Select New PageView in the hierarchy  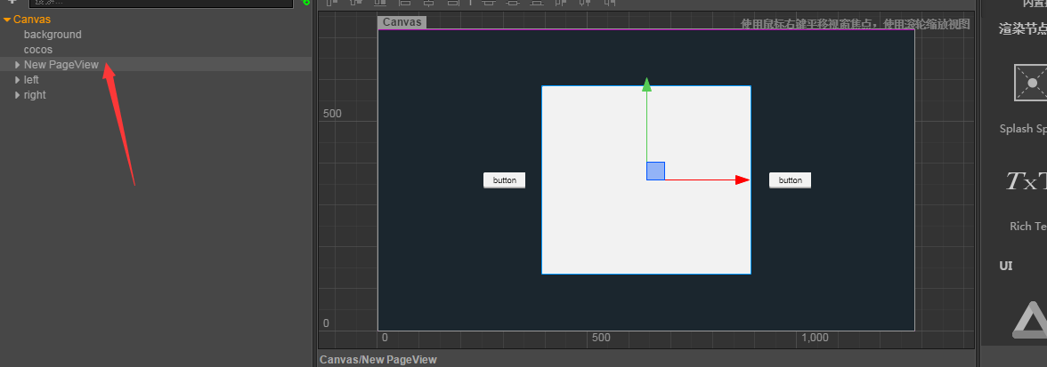pos(61,65)
